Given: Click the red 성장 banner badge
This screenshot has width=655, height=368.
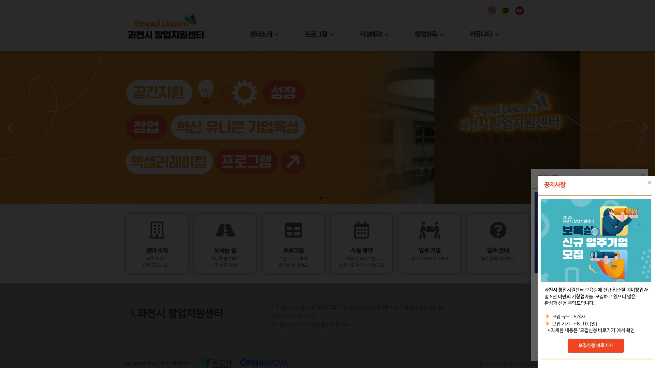Looking at the screenshot, I should point(283,92).
